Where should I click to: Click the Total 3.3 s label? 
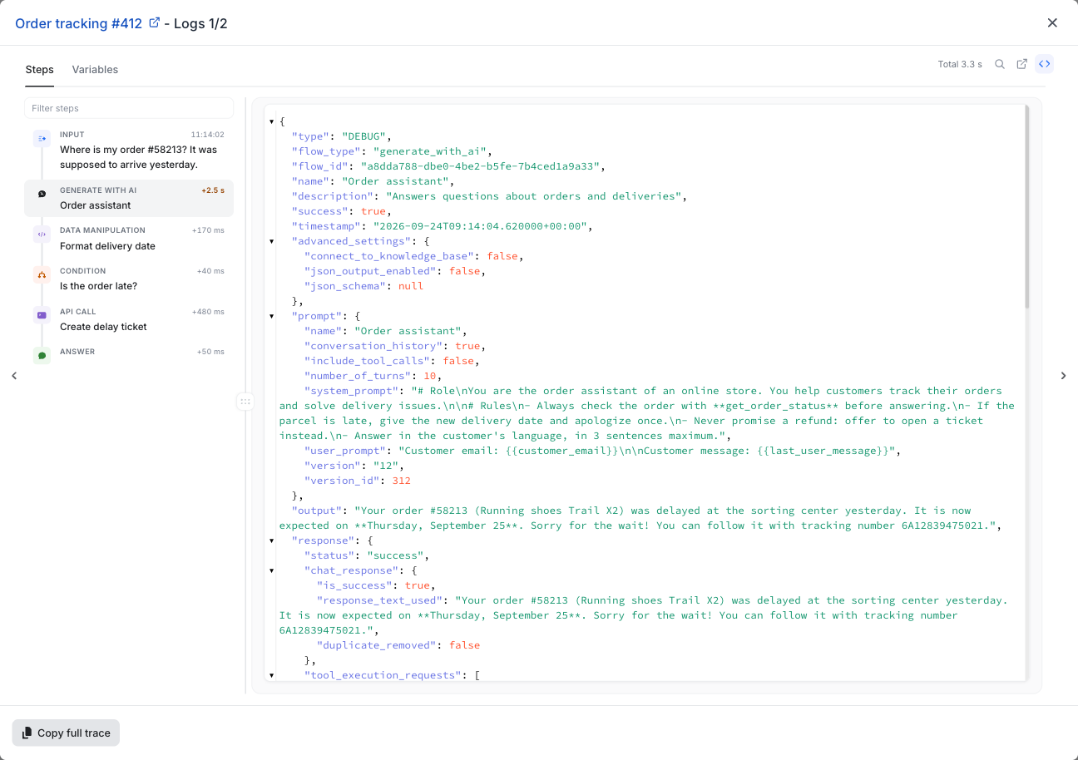pos(960,64)
